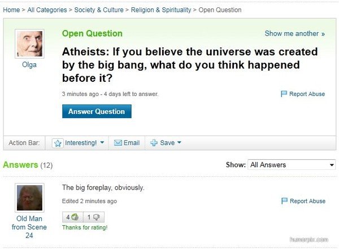Click the thumbs up rating icon

click(x=75, y=217)
